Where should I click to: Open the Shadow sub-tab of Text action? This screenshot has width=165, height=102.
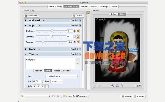67,71
